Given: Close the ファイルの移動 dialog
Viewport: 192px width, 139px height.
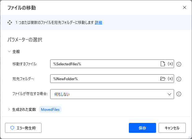Looking at the screenshot, I should pos(184,7).
